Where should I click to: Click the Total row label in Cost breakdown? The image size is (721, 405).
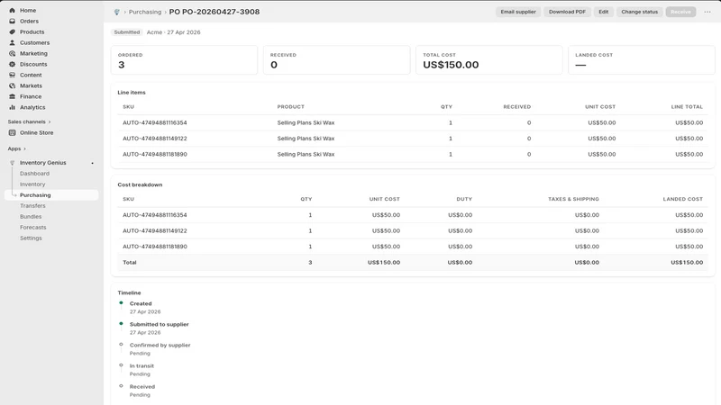tap(129, 262)
